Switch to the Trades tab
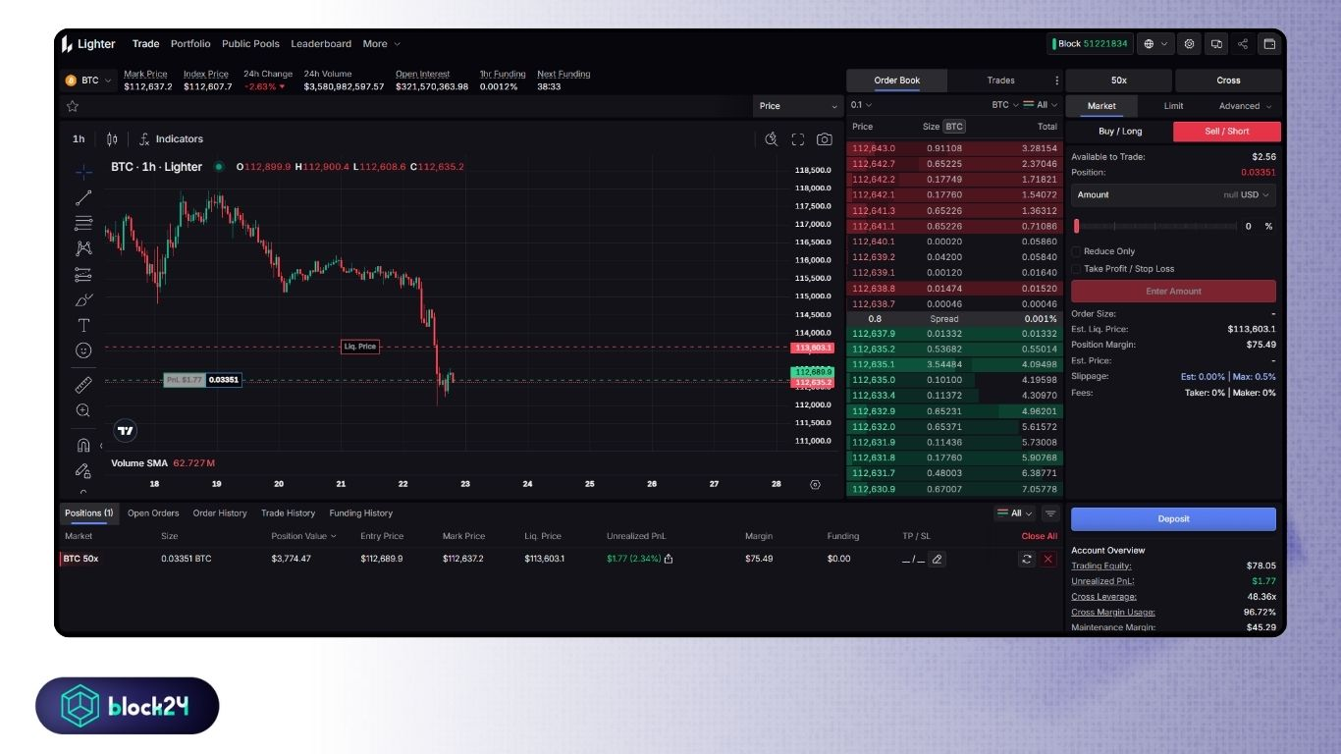The height and width of the screenshot is (754, 1341). click(x=1000, y=81)
